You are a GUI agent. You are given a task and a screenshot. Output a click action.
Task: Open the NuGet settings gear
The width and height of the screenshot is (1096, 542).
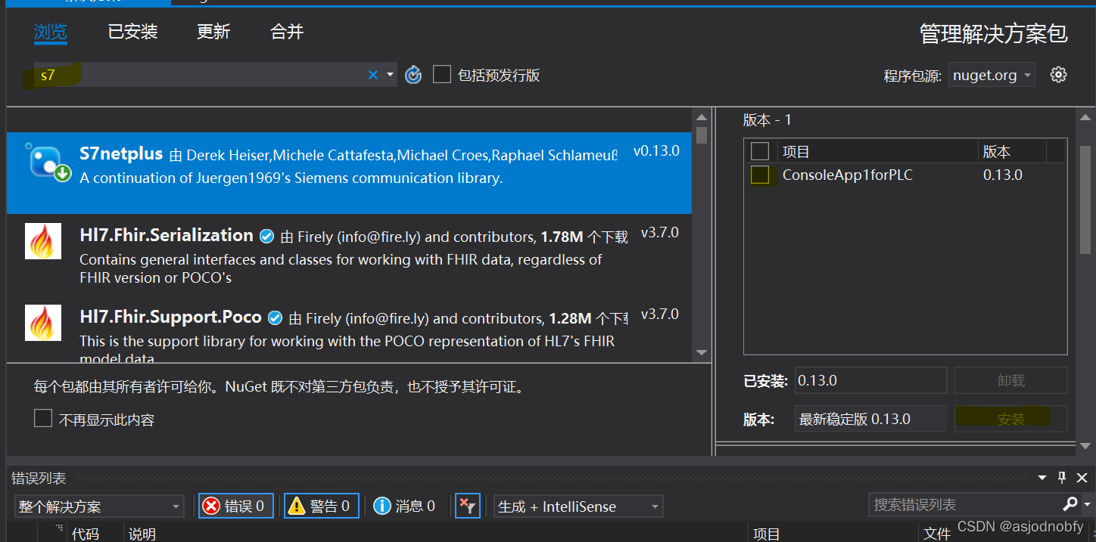click(1058, 75)
